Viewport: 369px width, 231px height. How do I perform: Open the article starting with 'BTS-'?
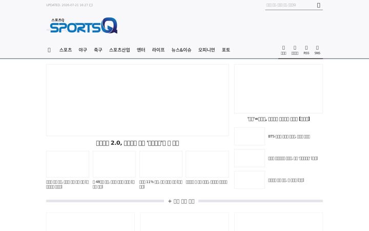(289, 137)
